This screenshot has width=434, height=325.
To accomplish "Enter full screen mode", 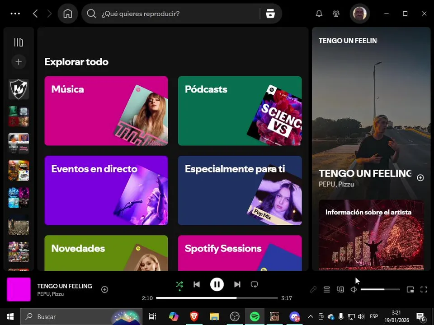I will (424, 289).
